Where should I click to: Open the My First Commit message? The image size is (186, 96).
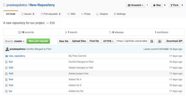(77, 56)
